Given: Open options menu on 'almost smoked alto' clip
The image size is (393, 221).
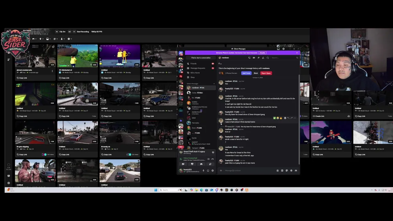Looking at the screenshot, I should point(52,71).
